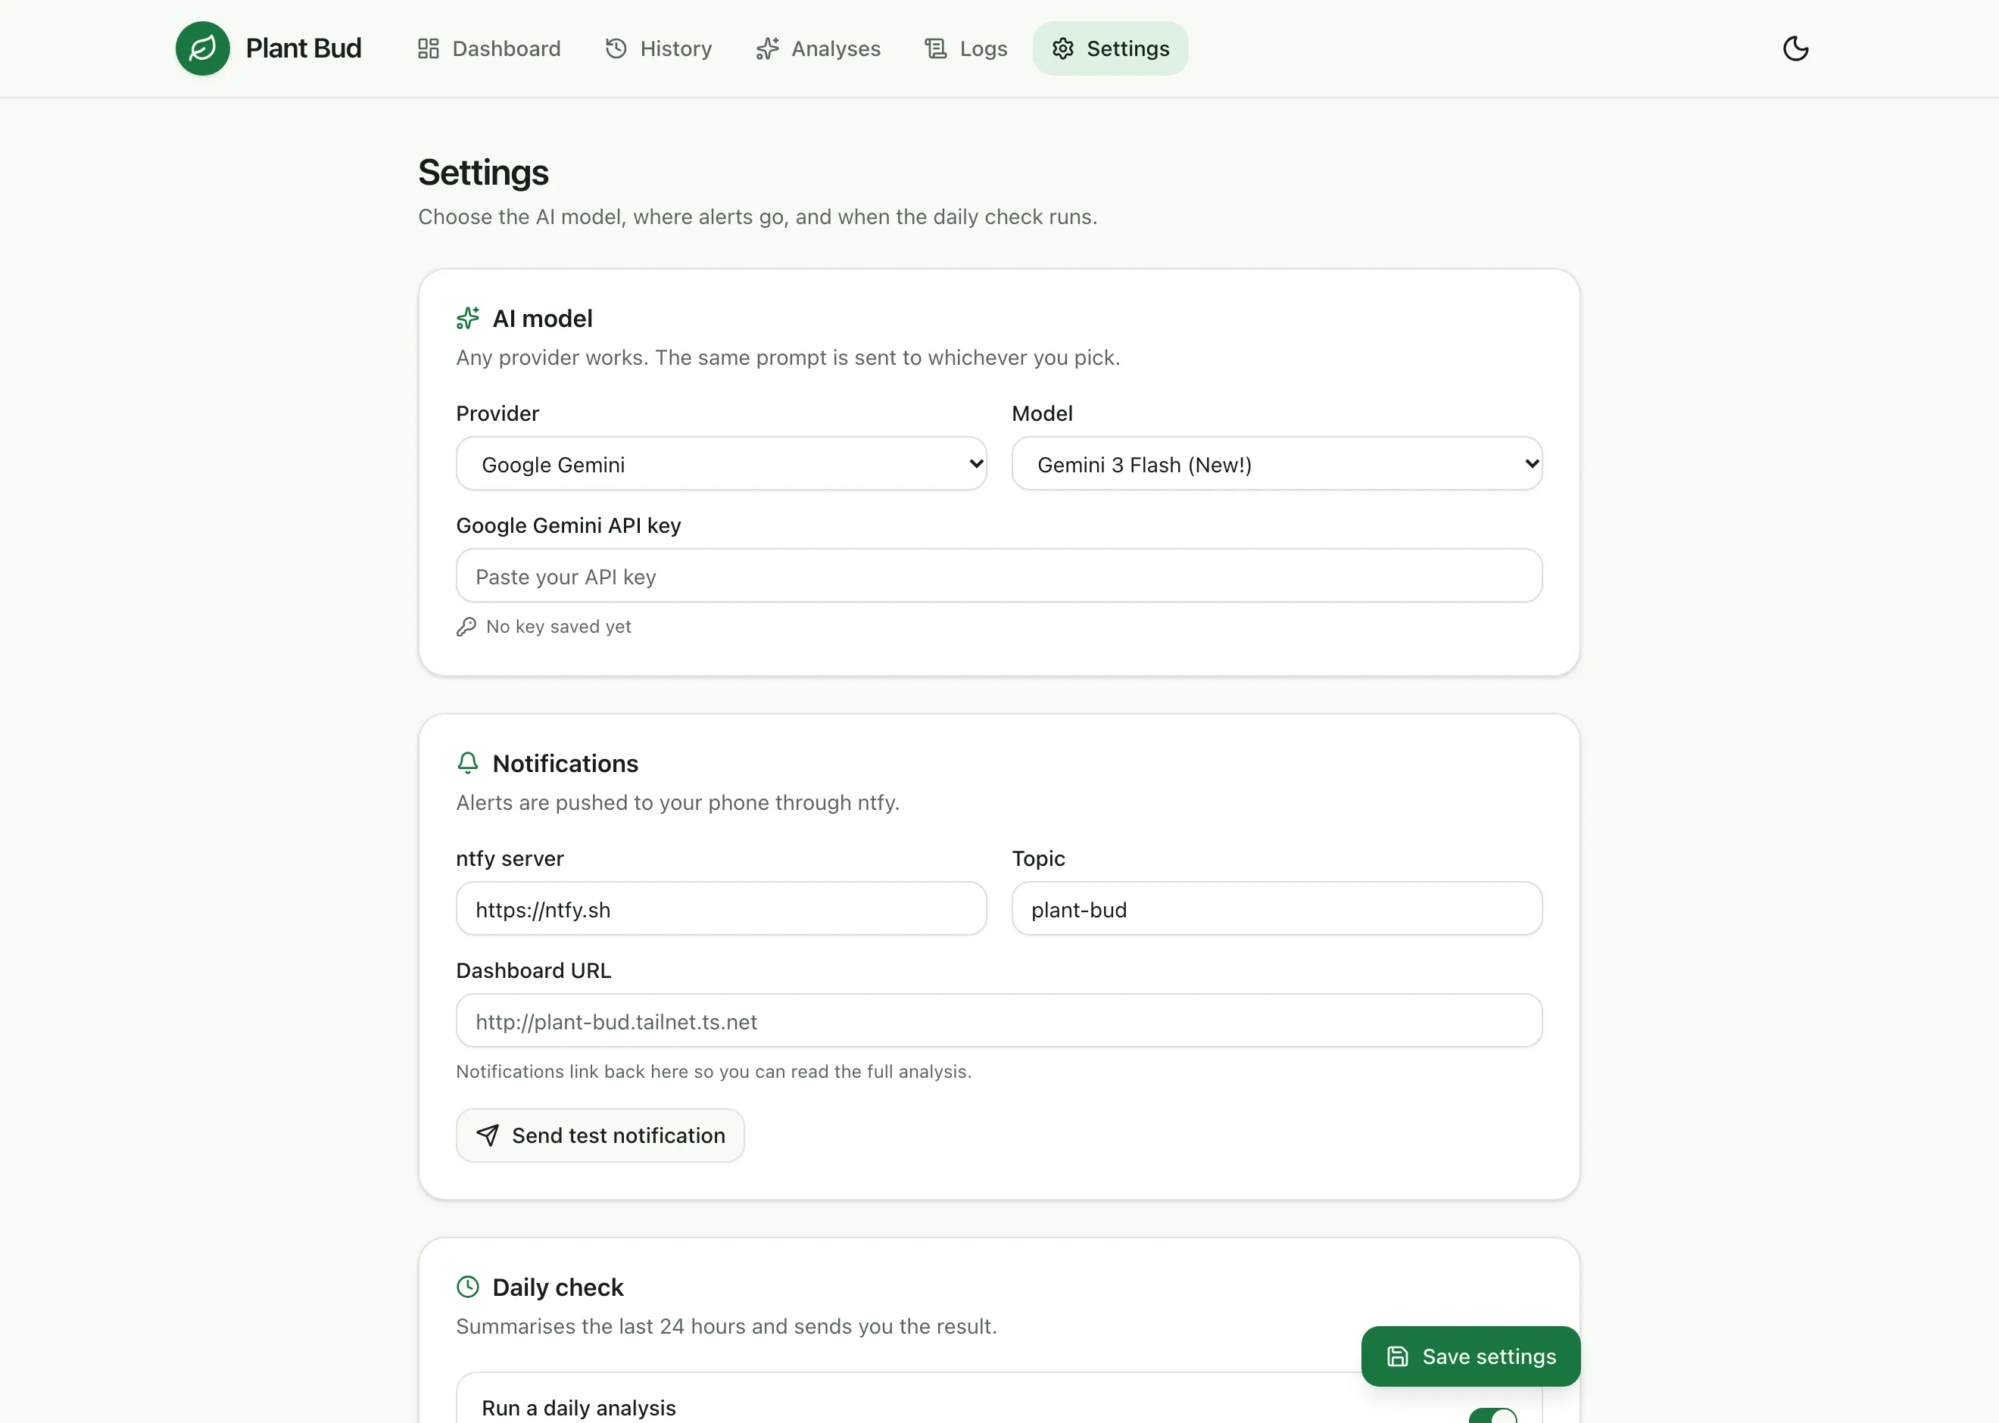The image size is (1999, 1423).
Task: Click the Analyses sparkle icon in navbar
Action: (x=768, y=48)
